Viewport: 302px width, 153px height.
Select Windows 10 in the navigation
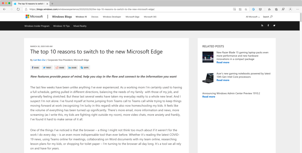point(81,17)
